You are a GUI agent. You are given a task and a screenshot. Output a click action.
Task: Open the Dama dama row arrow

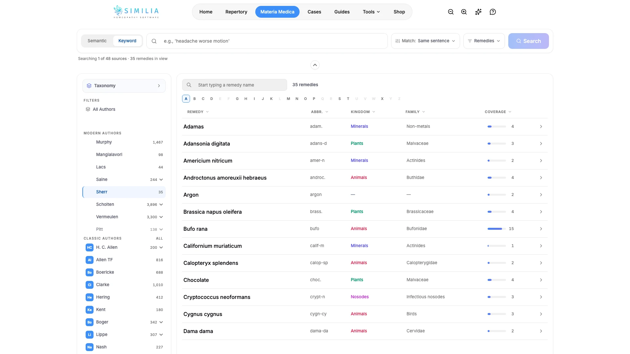541,331
